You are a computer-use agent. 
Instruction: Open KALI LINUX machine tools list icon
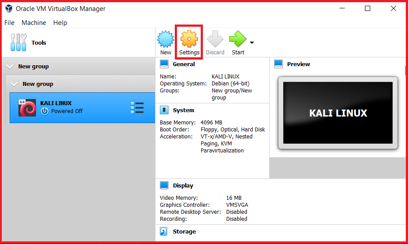(137, 108)
